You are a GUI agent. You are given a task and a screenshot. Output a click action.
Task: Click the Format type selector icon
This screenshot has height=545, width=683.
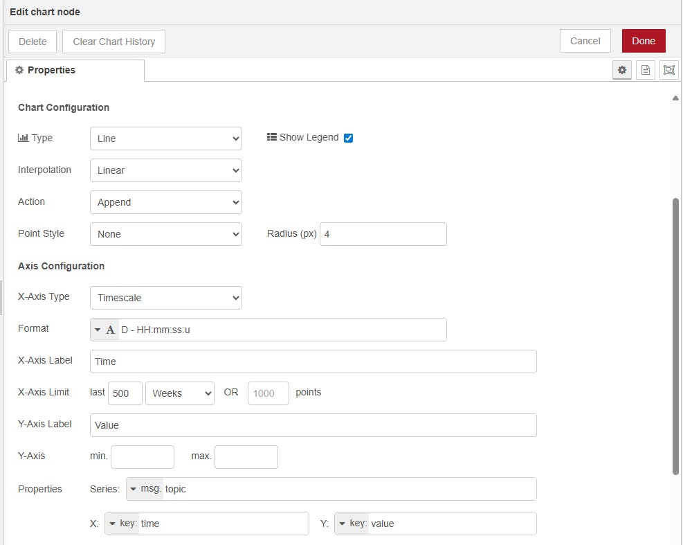click(x=104, y=330)
